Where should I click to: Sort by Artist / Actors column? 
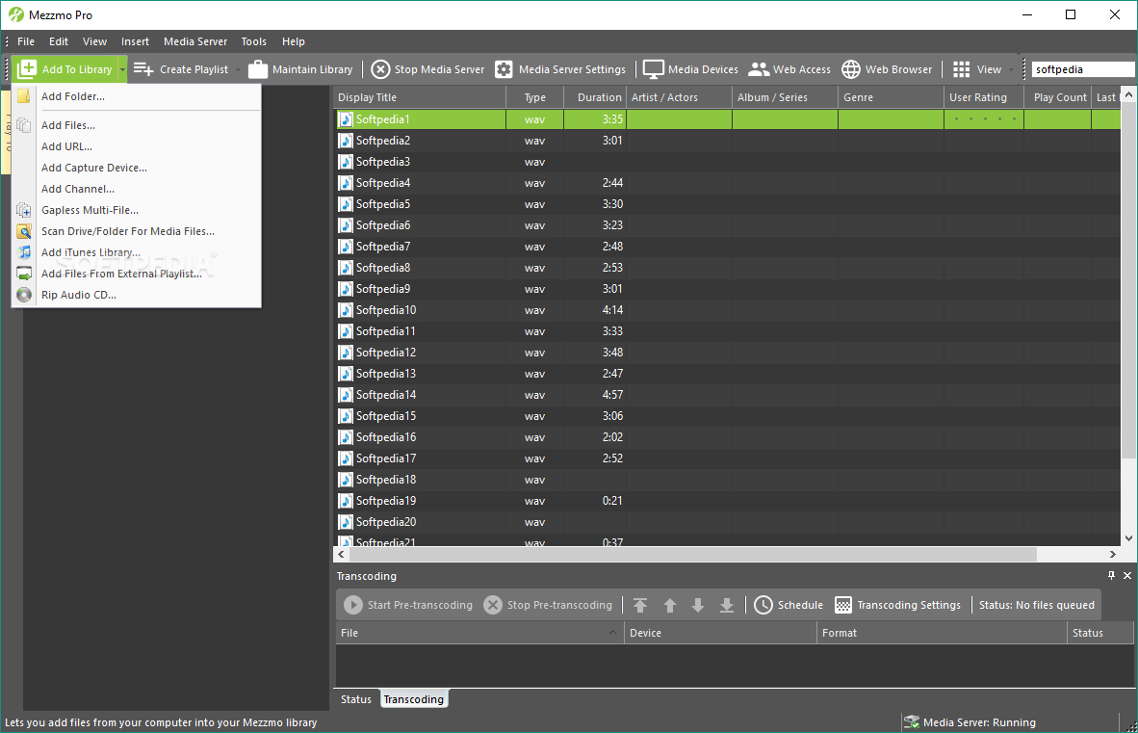pyautogui.click(x=680, y=97)
